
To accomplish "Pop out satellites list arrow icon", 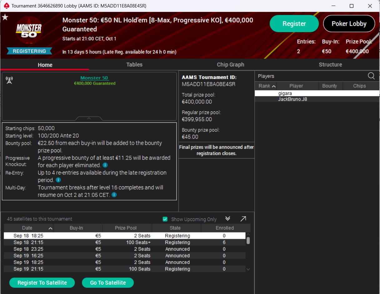I will 243,219.
